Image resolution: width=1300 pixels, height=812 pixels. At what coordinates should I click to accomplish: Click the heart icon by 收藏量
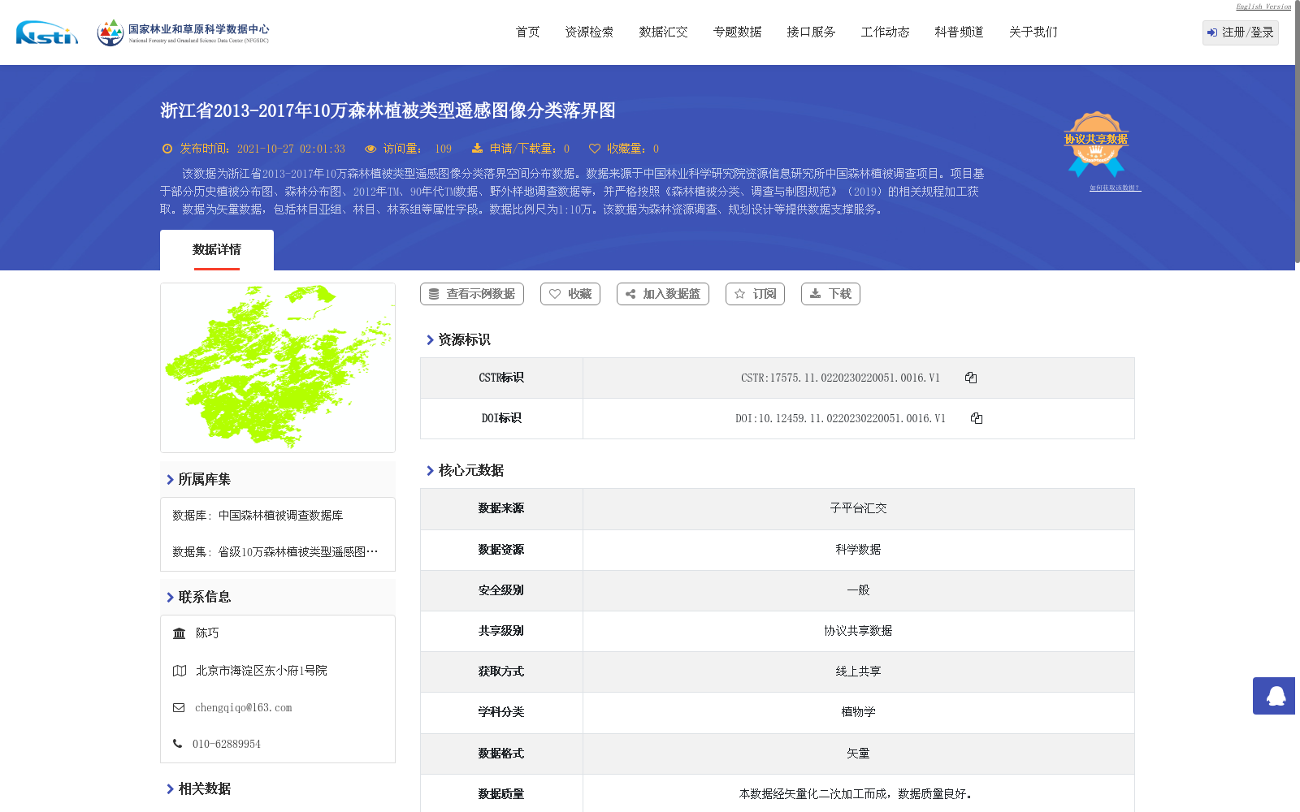595,149
